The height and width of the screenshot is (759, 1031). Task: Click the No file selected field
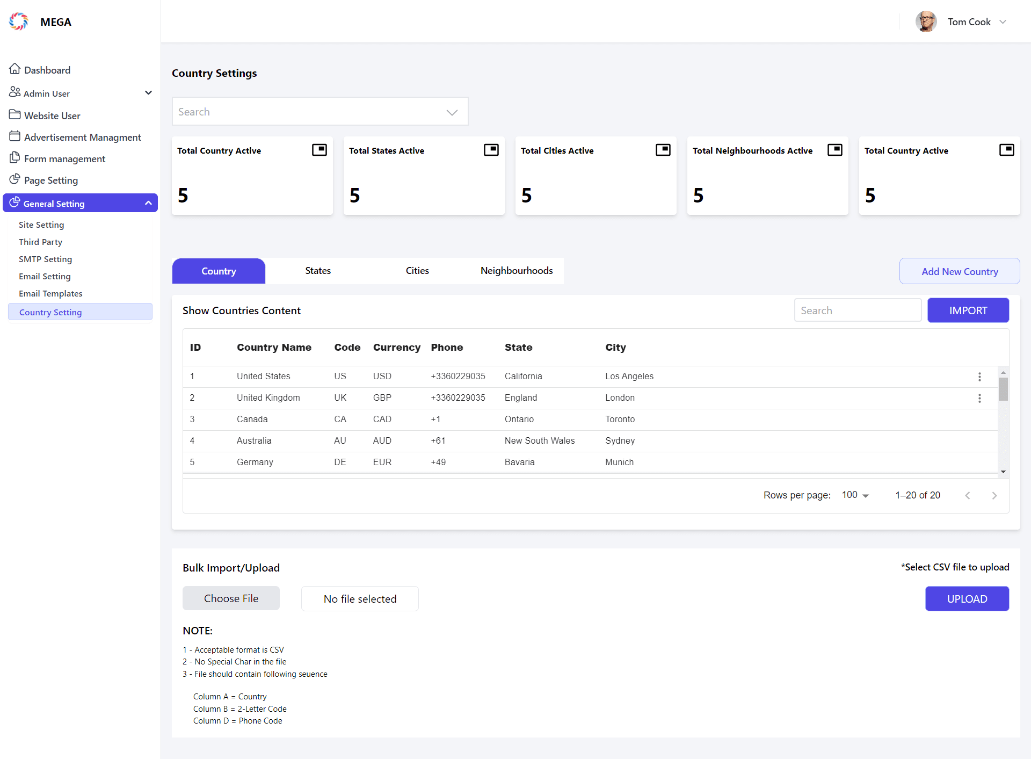point(360,599)
